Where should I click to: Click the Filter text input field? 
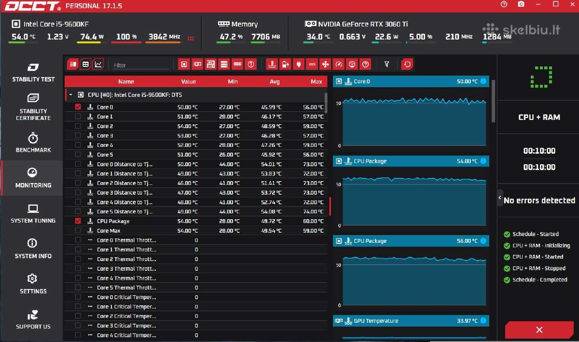141,65
